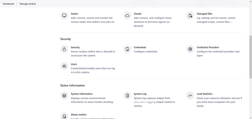The height and width of the screenshot is (119, 252).
Task: Open the Nodes settings link
Action: [x=74, y=14]
